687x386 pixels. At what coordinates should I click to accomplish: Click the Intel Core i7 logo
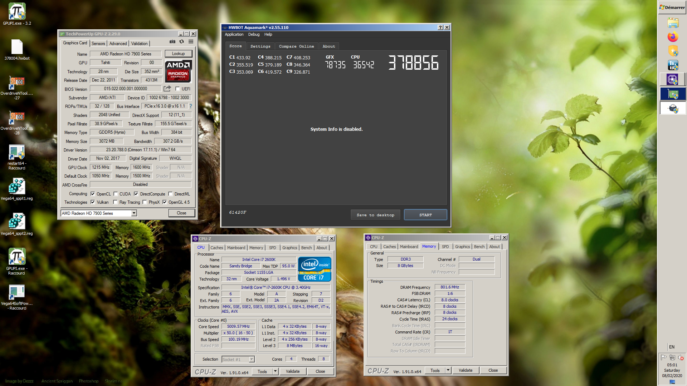[315, 269]
